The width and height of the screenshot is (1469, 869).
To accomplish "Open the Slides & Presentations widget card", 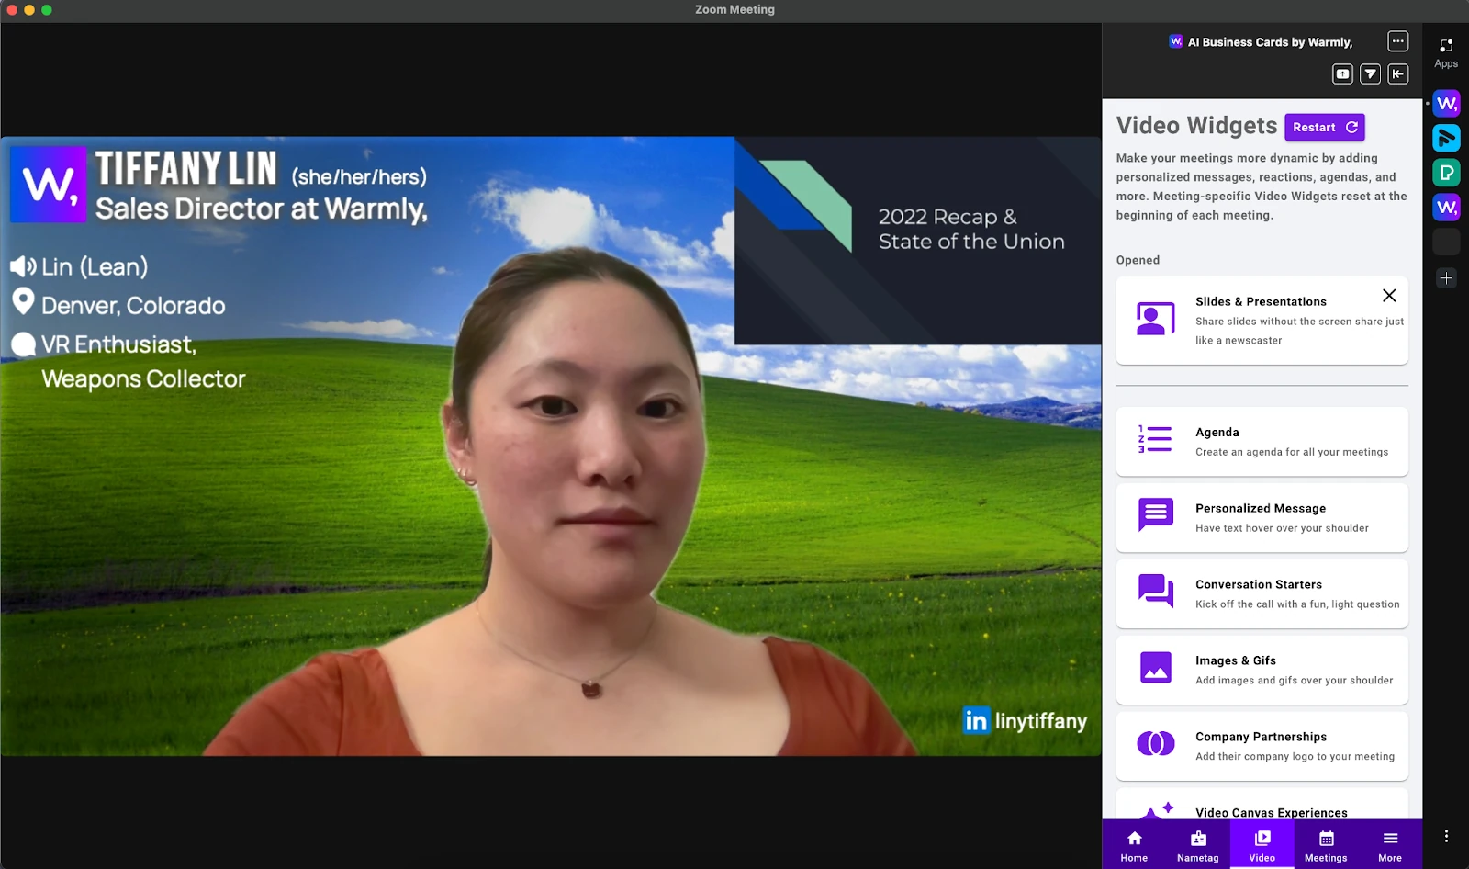I will 1262,321.
